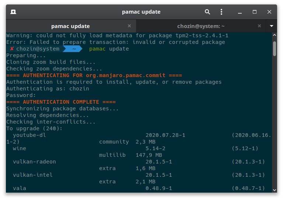The width and height of the screenshot is (283, 200).
Task: Click 'AUTHENTICATION COMPLETE' heading
Action: coord(61,102)
